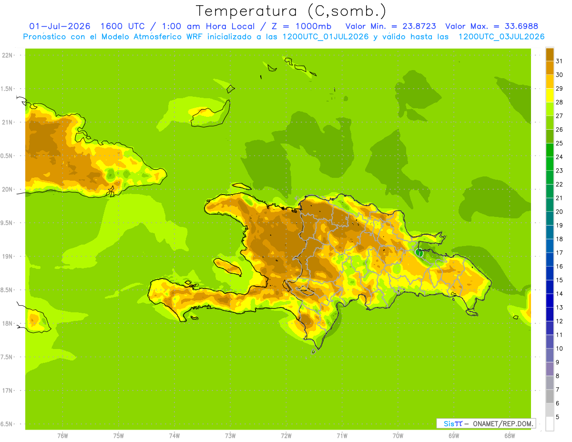The width and height of the screenshot is (572, 442).
Task: Click the "6.5N" latitude label
Action: point(7,424)
